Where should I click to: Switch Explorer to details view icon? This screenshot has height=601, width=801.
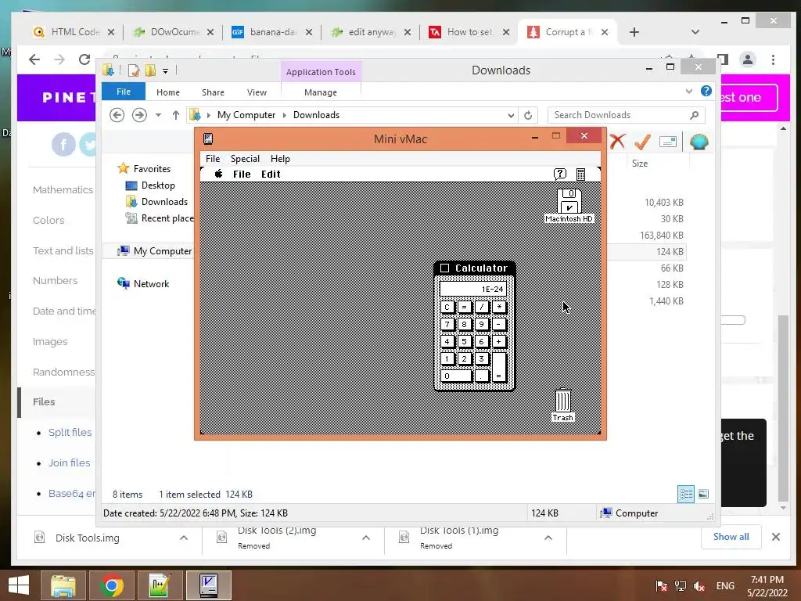tap(685, 494)
